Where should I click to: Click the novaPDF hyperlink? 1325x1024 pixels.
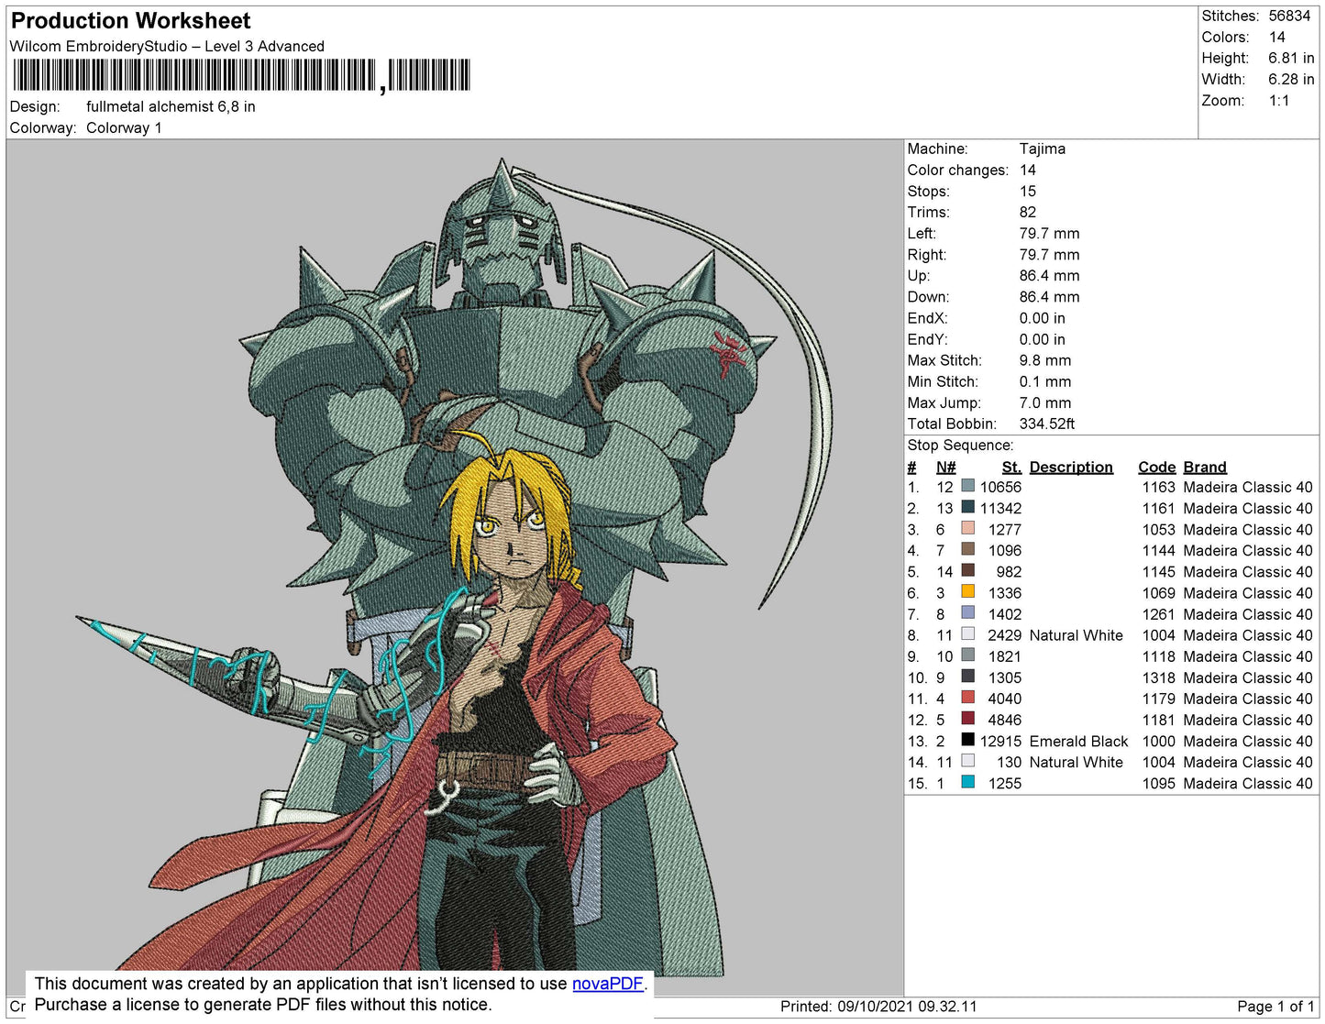(x=607, y=984)
